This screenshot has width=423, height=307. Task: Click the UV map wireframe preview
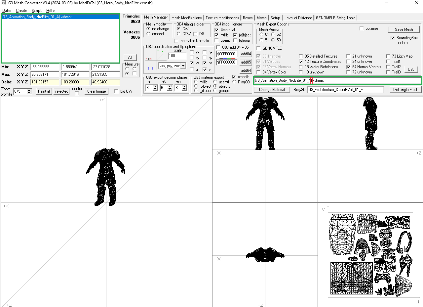tap(370, 254)
